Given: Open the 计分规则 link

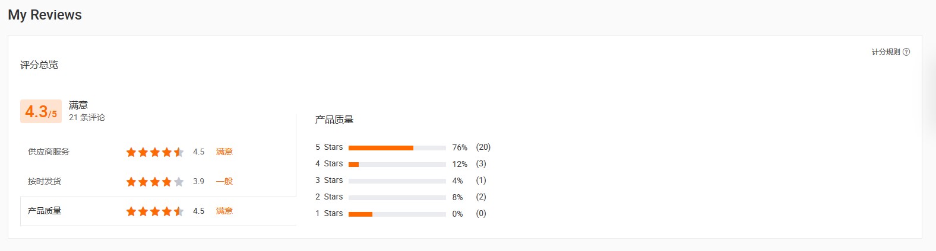Looking at the screenshot, I should tap(886, 52).
